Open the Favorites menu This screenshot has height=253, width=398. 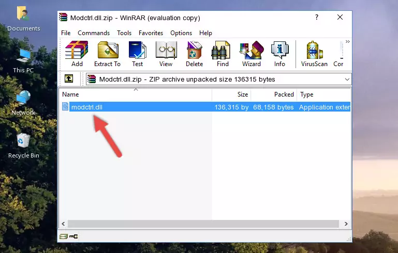[x=151, y=33]
